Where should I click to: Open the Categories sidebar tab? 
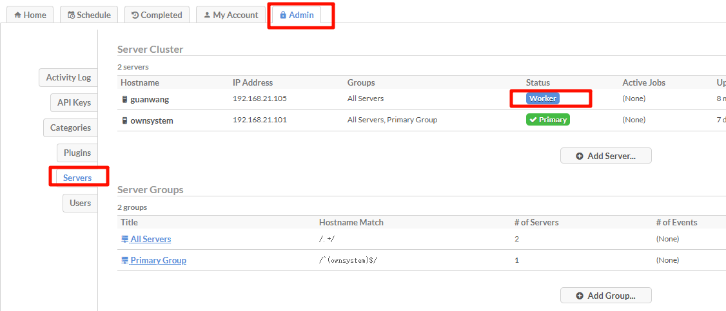[70, 127]
